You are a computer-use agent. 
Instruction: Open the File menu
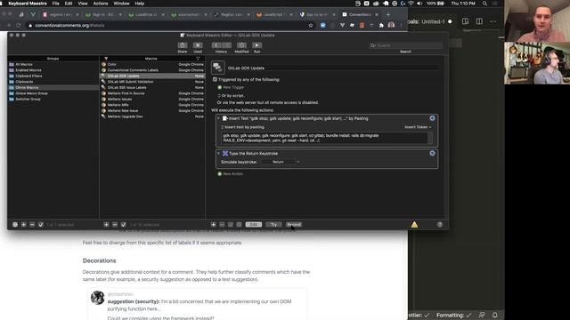(x=55, y=4)
